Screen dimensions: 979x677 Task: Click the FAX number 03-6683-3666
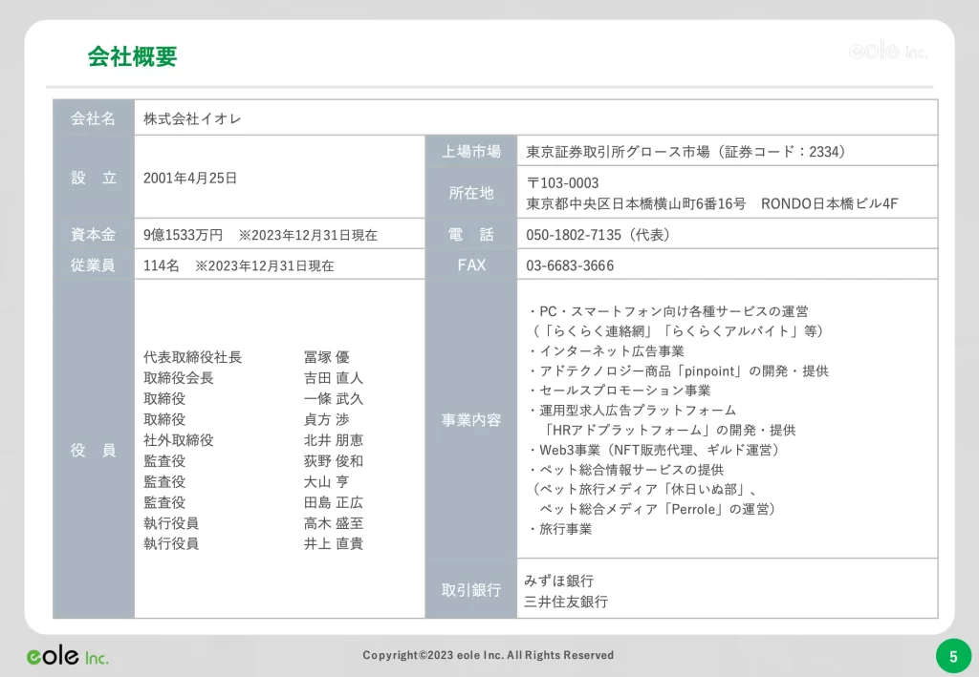(x=570, y=265)
